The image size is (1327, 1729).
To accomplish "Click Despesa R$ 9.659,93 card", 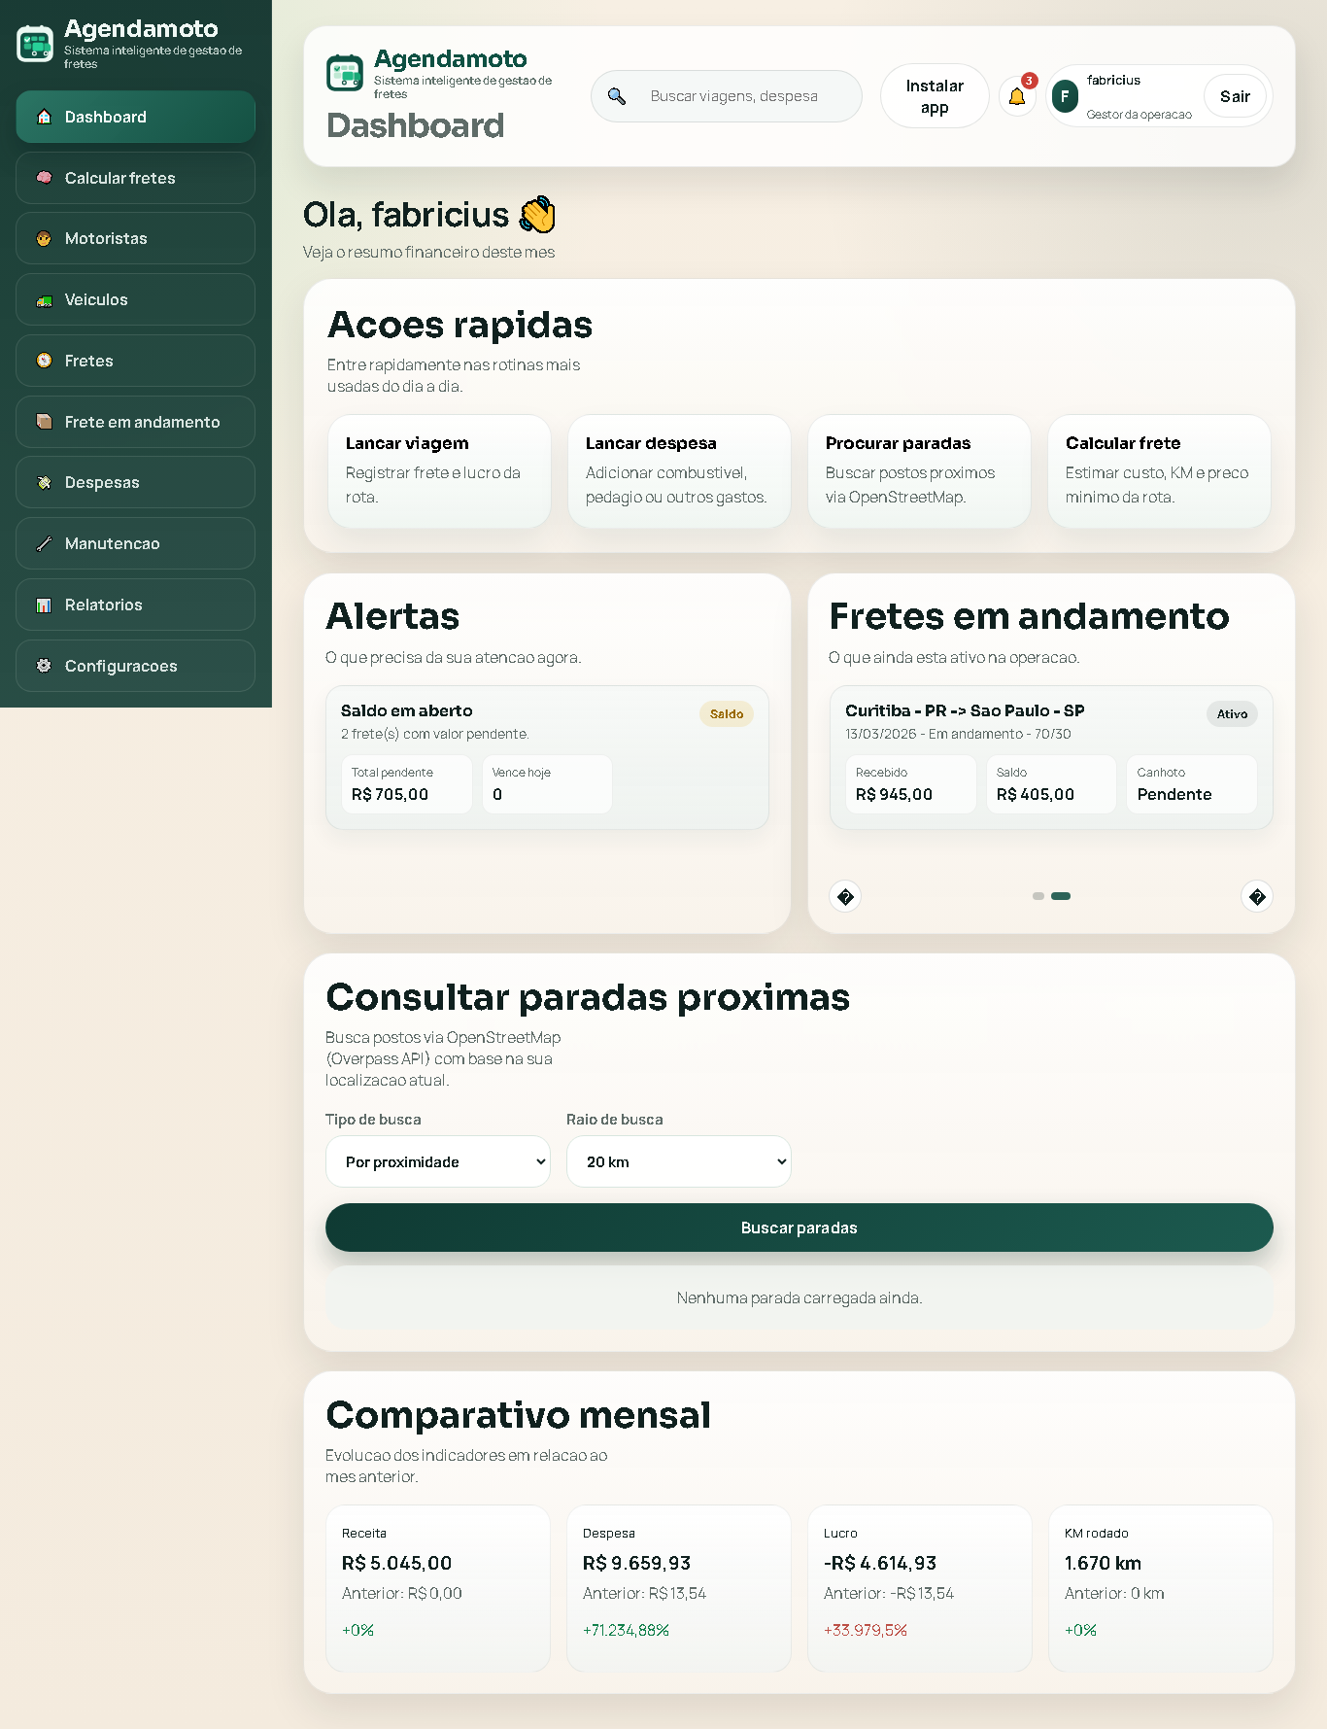I will (679, 1588).
